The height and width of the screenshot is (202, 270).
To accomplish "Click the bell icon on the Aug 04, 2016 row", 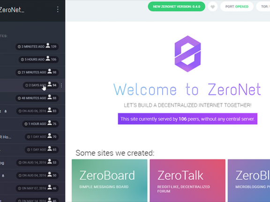I will tap(3, 175).
